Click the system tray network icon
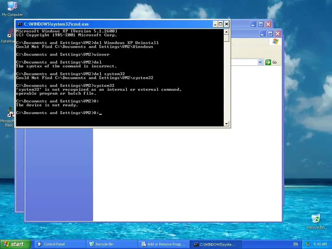This screenshot has width=332, height=249. click(x=308, y=244)
